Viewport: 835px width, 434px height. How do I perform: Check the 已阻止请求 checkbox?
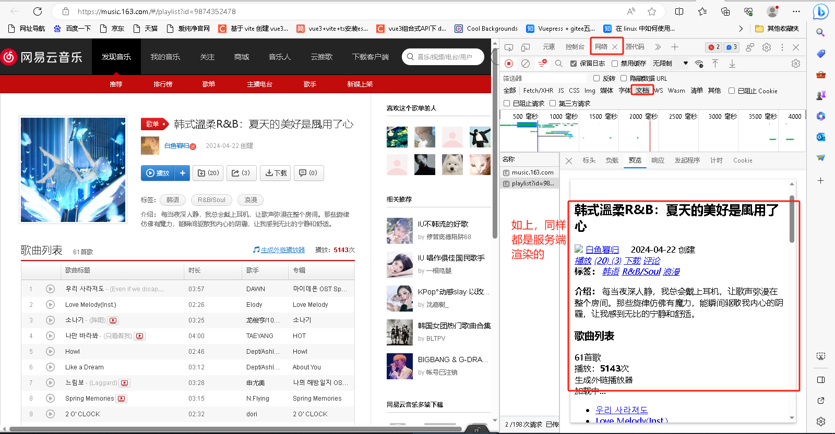tap(507, 103)
